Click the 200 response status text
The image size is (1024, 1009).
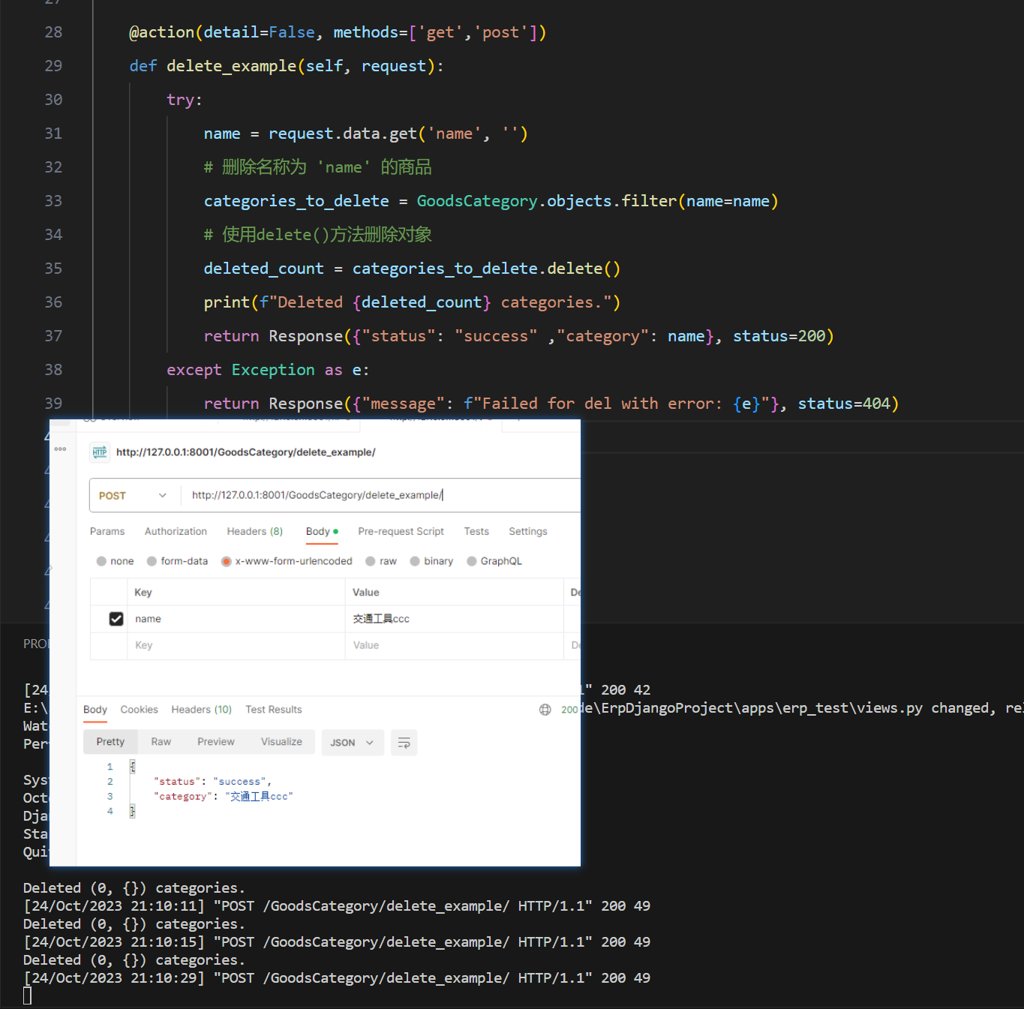[569, 710]
